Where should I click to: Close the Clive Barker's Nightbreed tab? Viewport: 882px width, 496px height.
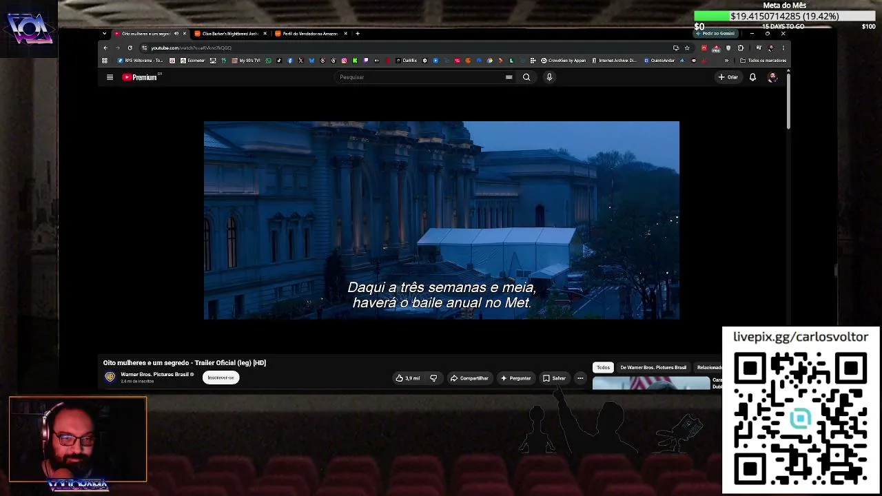265,33
